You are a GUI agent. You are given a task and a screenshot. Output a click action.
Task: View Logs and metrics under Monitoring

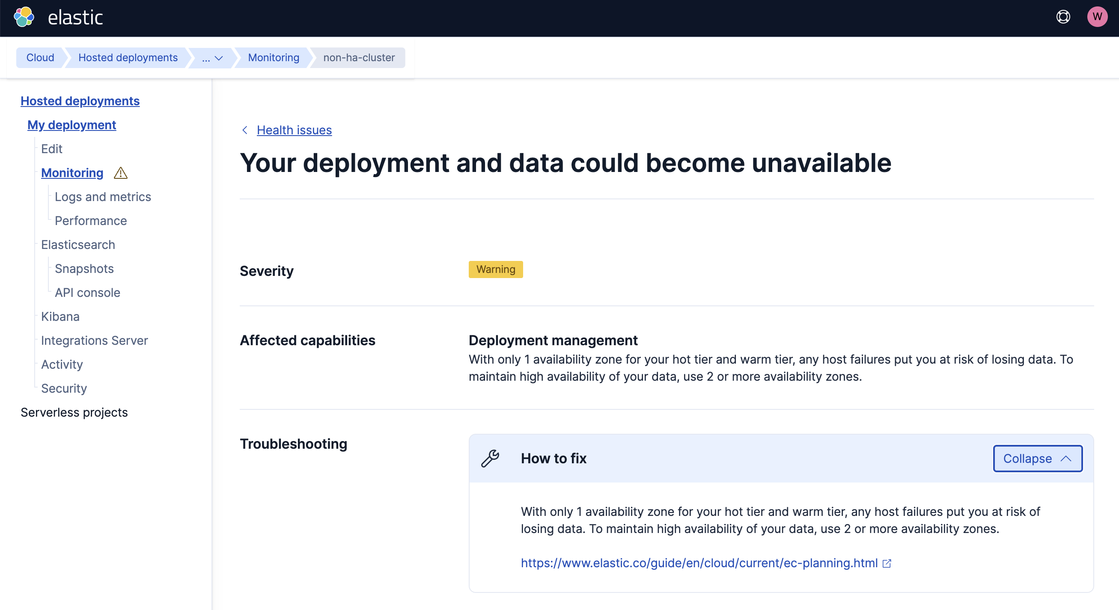coord(102,196)
